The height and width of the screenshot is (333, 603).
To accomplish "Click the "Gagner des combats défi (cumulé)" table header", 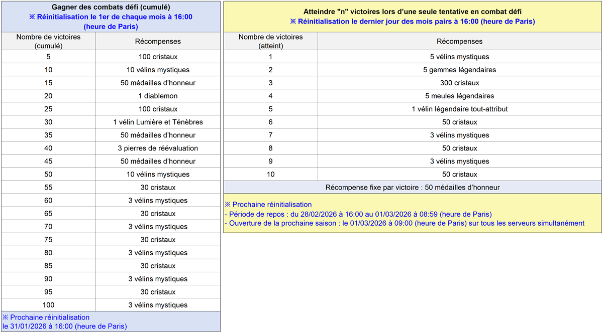I will 111,16.
